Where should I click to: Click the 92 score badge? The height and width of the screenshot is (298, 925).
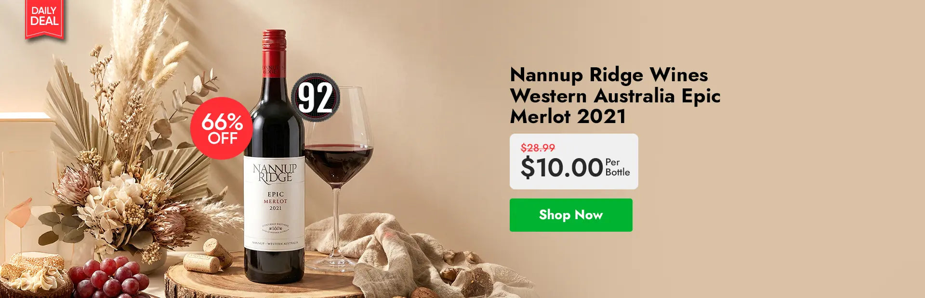316,98
